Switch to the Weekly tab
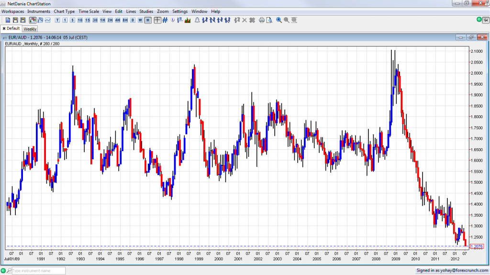 (30, 29)
